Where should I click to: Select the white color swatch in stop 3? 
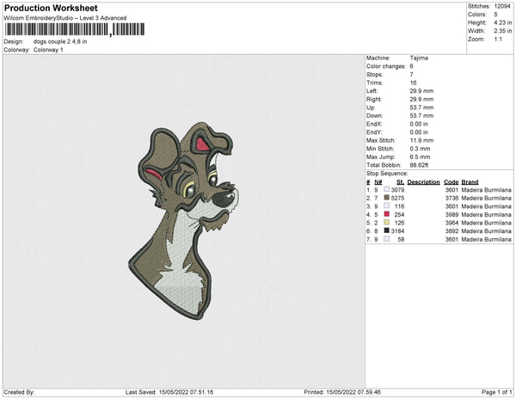tap(387, 206)
